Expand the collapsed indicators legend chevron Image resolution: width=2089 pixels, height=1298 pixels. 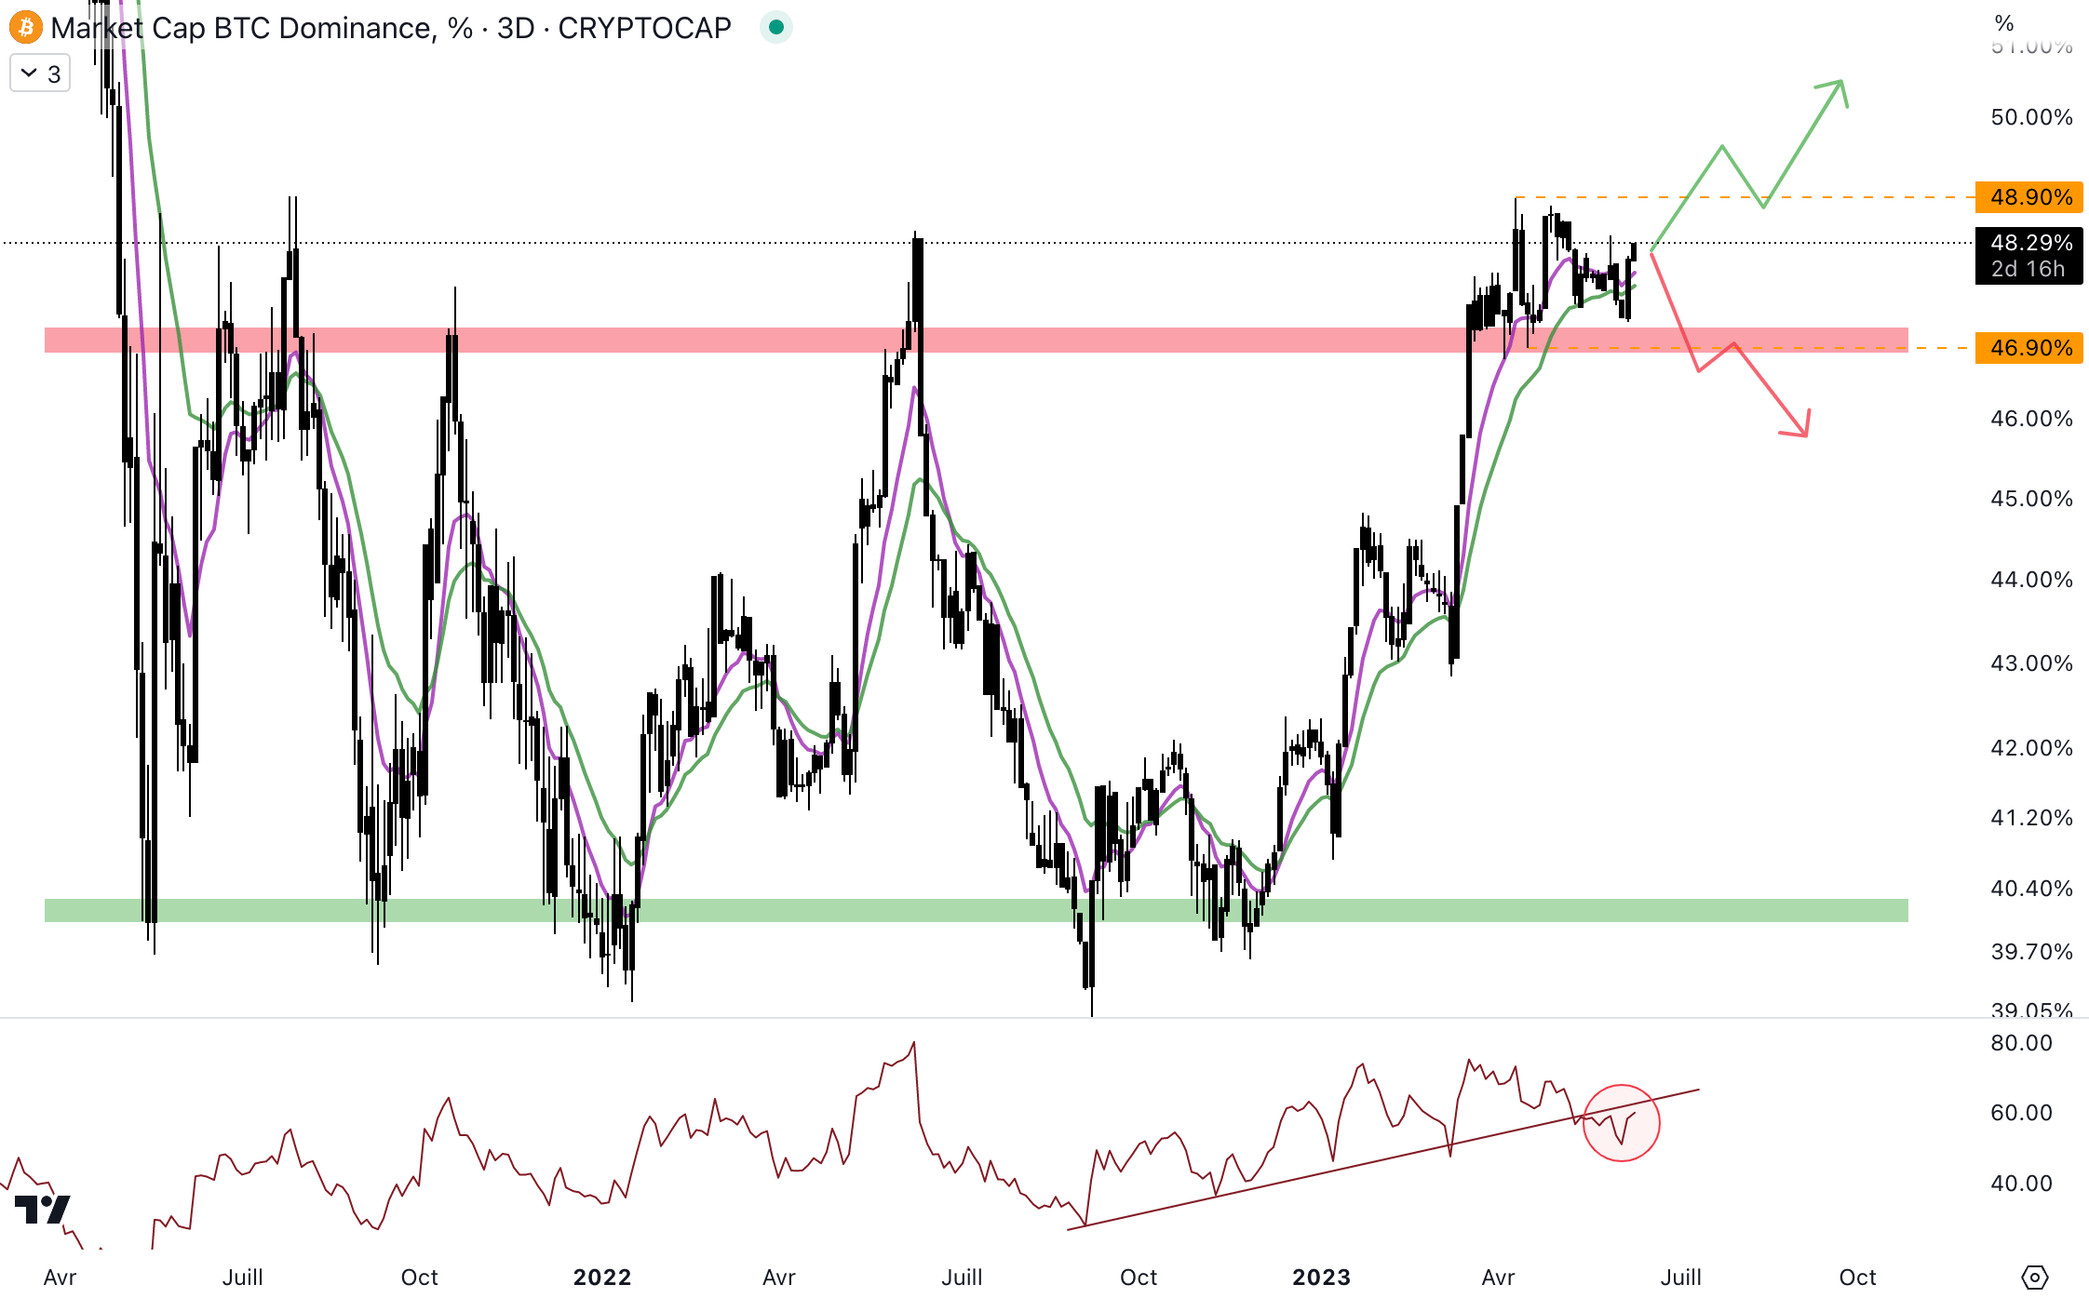(30, 74)
